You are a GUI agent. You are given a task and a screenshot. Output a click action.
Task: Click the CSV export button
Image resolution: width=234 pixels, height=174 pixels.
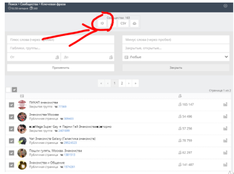coord(123,23)
